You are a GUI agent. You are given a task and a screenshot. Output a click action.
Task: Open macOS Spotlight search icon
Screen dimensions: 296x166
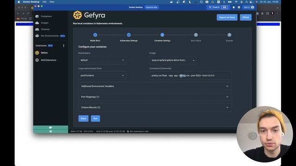pos(247,2)
